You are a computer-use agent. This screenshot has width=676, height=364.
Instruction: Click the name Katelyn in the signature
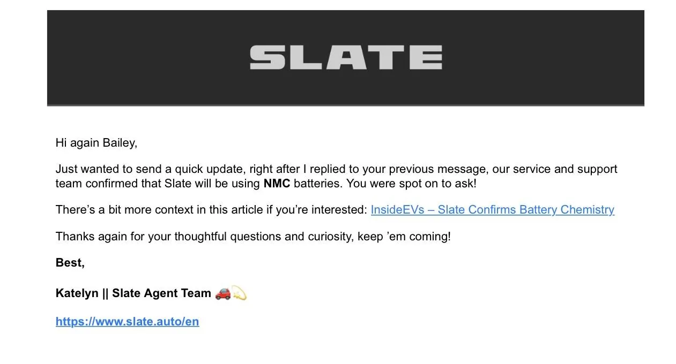click(77, 293)
